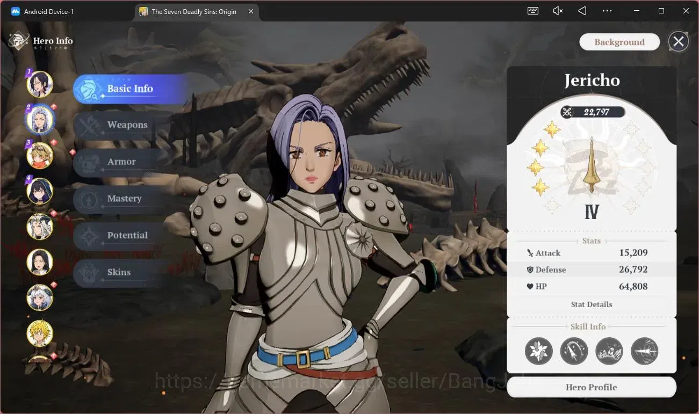Image resolution: width=699 pixels, height=414 pixels.
Task: Select the orange-haired hero portrait numbered 3
Action: point(40,155)
